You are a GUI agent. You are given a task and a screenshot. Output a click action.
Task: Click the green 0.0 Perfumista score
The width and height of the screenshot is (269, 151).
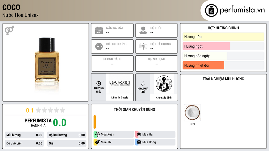click(60, 122)
